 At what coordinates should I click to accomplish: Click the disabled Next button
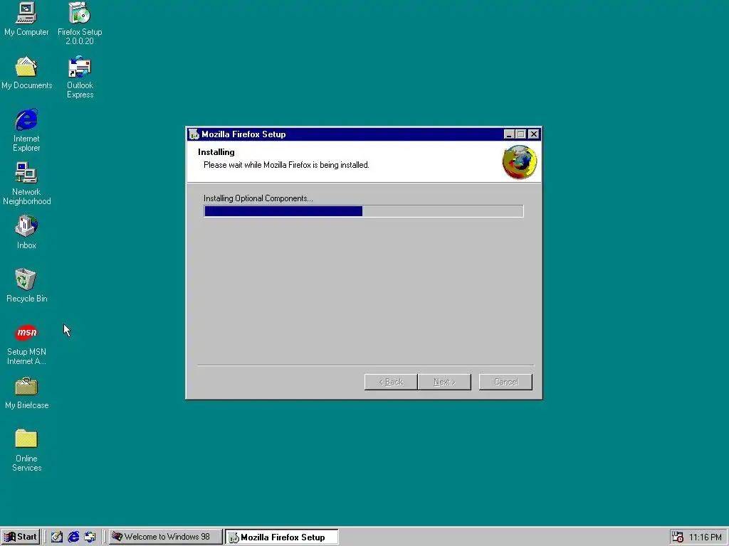point(444,382)
